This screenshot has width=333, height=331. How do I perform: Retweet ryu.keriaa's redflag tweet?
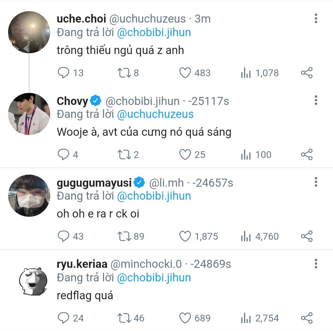pyautogui.click(x=124, y=318)
